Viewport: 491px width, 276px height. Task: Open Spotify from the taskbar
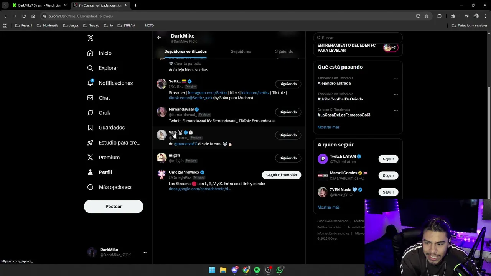(x=257, y=270)
